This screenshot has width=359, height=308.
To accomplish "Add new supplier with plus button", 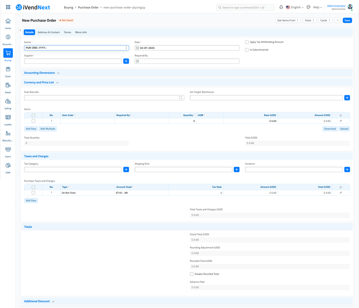I will pyautogui.click(x=126, y=61).
